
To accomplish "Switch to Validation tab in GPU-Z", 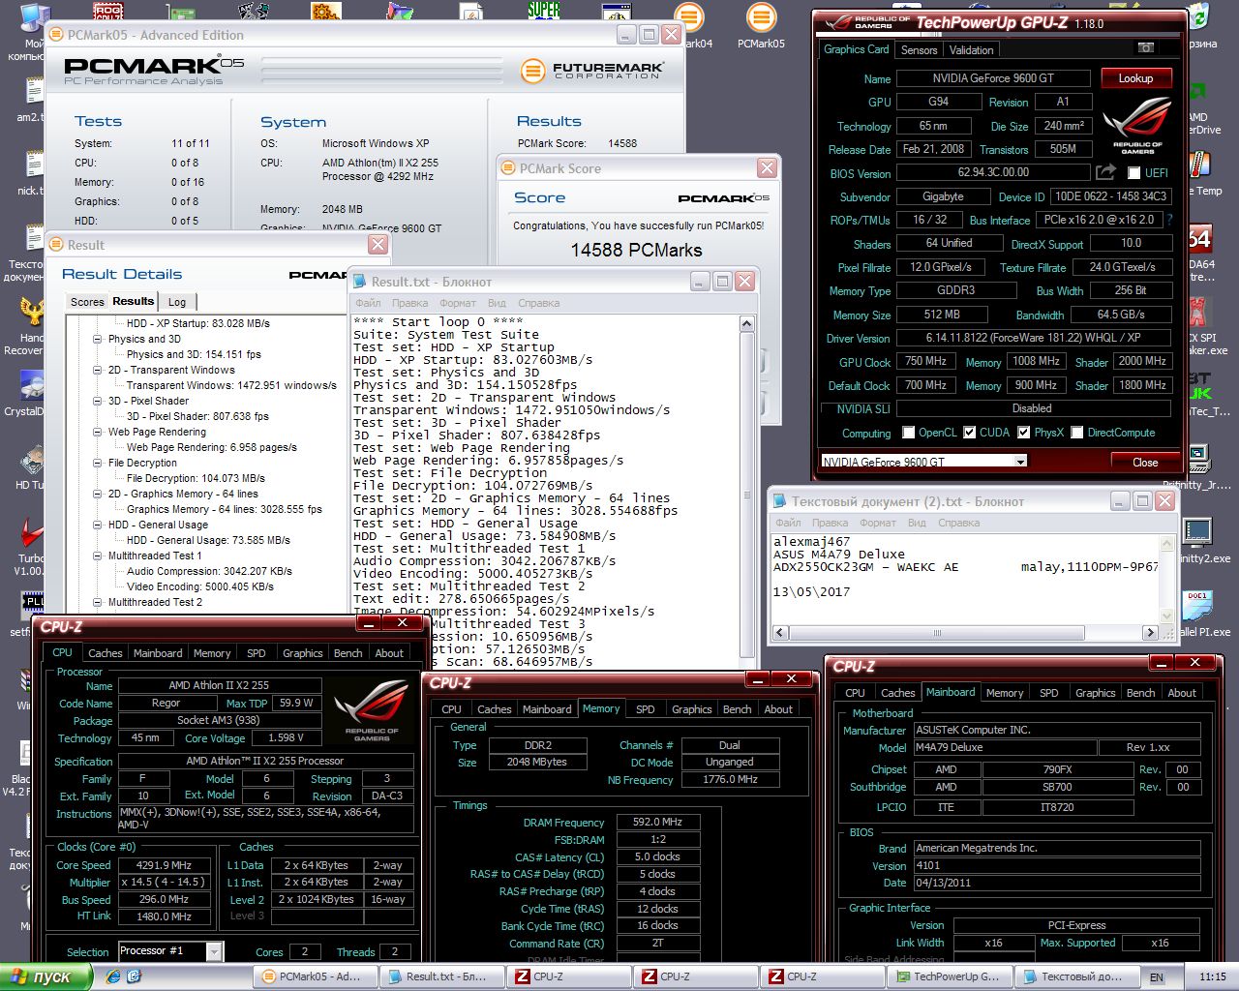I will (x=971, y=50).
